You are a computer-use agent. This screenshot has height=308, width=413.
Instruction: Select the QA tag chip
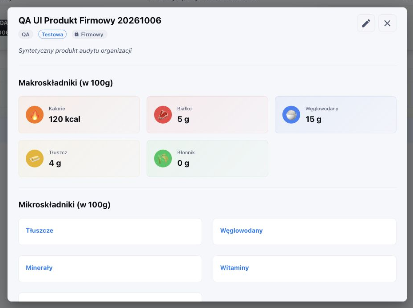pyautogui.click(x=26, y=35)
